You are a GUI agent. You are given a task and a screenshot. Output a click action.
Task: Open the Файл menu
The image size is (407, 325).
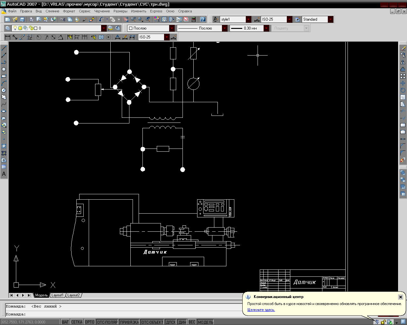coord(12,11)
